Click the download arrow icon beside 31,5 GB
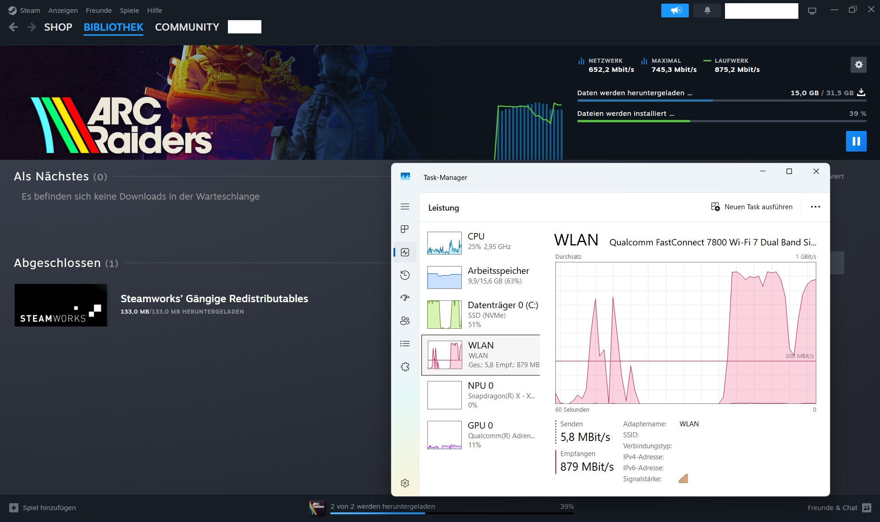 click(861, 92)
